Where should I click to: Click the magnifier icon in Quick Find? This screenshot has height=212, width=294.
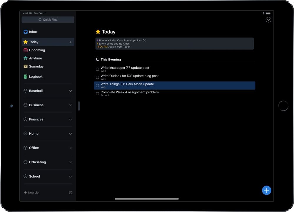tap(40, 20)
